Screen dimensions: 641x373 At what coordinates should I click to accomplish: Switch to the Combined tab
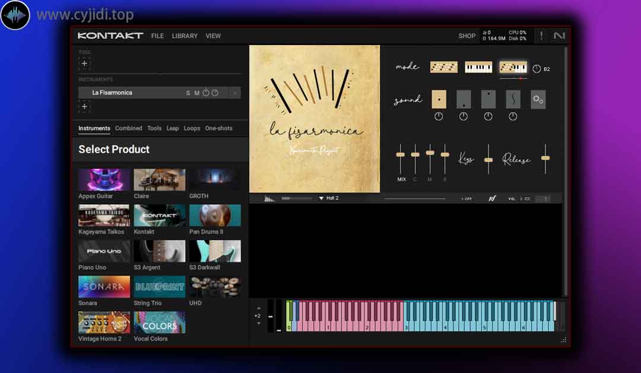128,128
